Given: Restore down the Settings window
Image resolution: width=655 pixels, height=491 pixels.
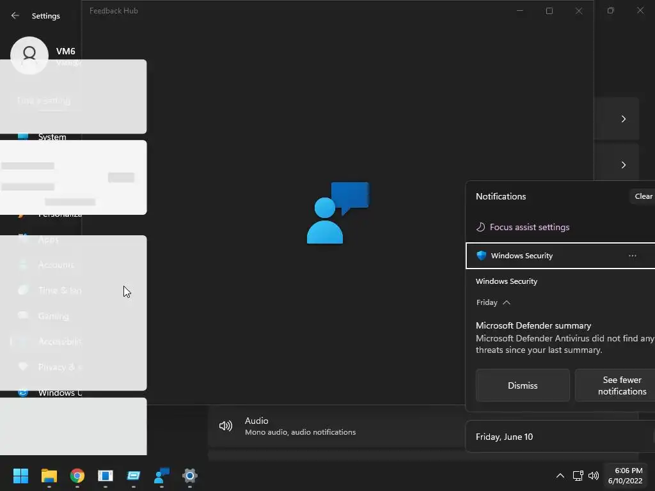Looking at the screenshot, I should pos(611,10).
